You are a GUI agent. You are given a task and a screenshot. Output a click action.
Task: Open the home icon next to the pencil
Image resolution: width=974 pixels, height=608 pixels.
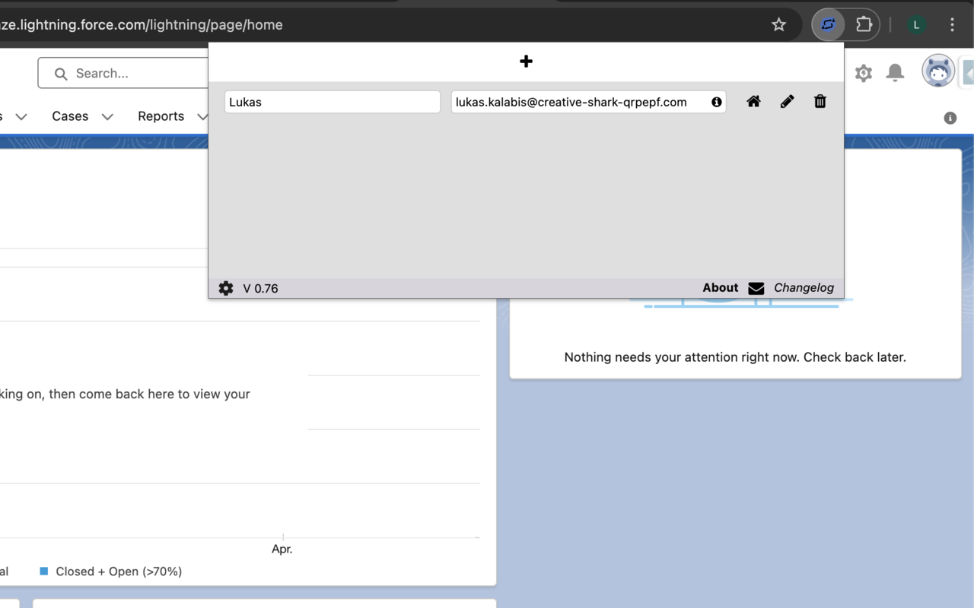pyautogui.click(x=753, y=101)
